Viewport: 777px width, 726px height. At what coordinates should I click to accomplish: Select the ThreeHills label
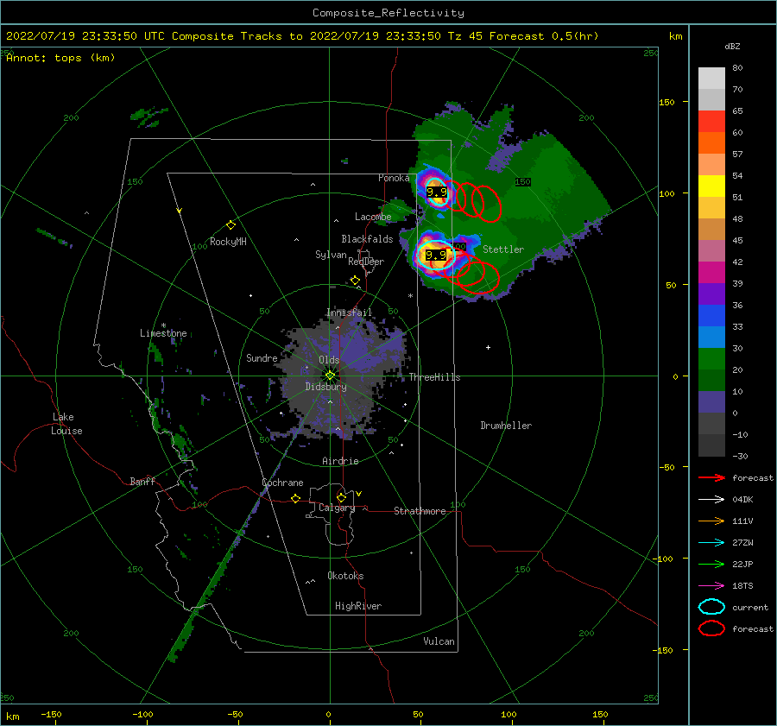point(434,377)
